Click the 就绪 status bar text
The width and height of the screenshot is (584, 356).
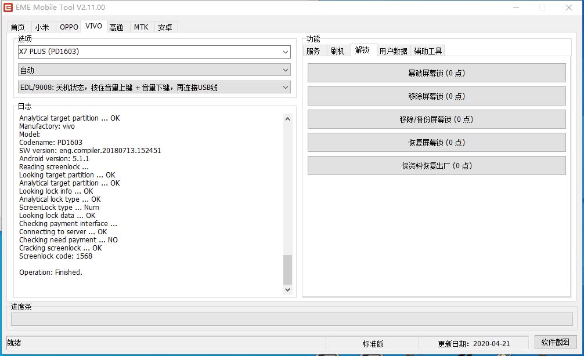point(14,343)
